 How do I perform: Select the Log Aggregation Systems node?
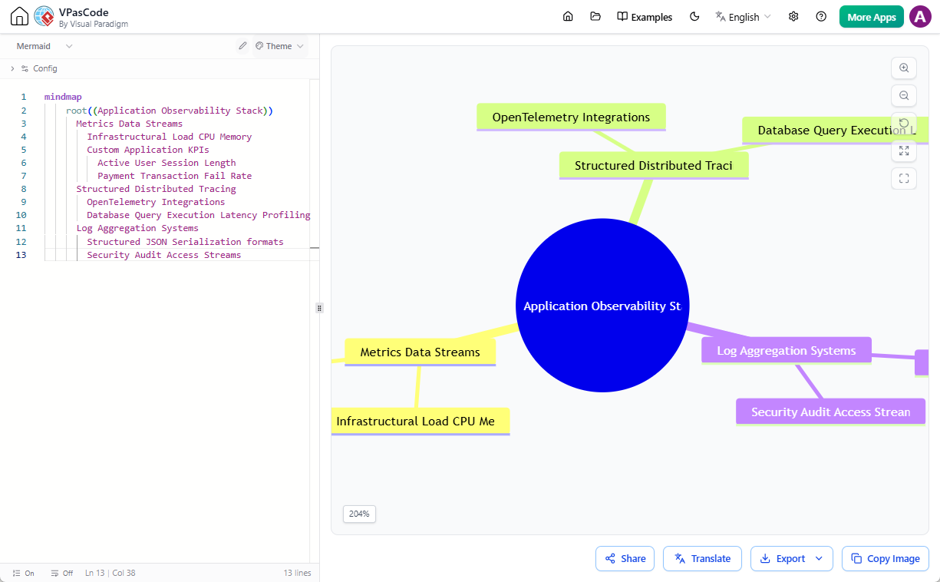tap(787, 351)
